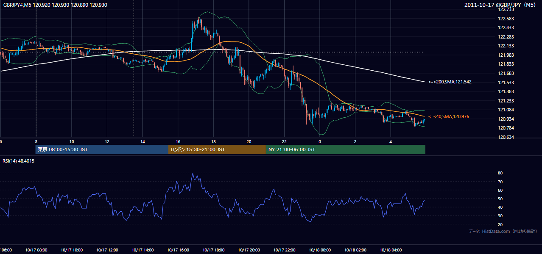542x254 pixels.
Task: Click the 10/17 18:00 time axis label
Action: point(213,250)
